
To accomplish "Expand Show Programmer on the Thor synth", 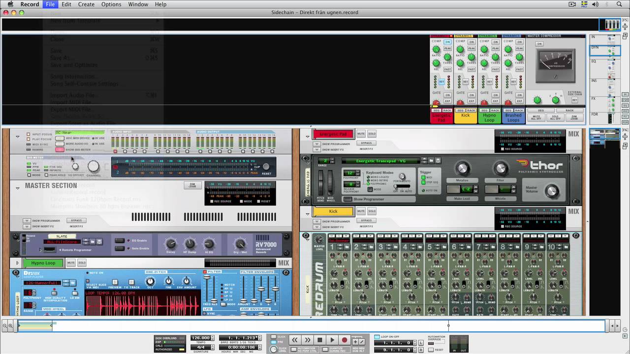I will 347,199.
